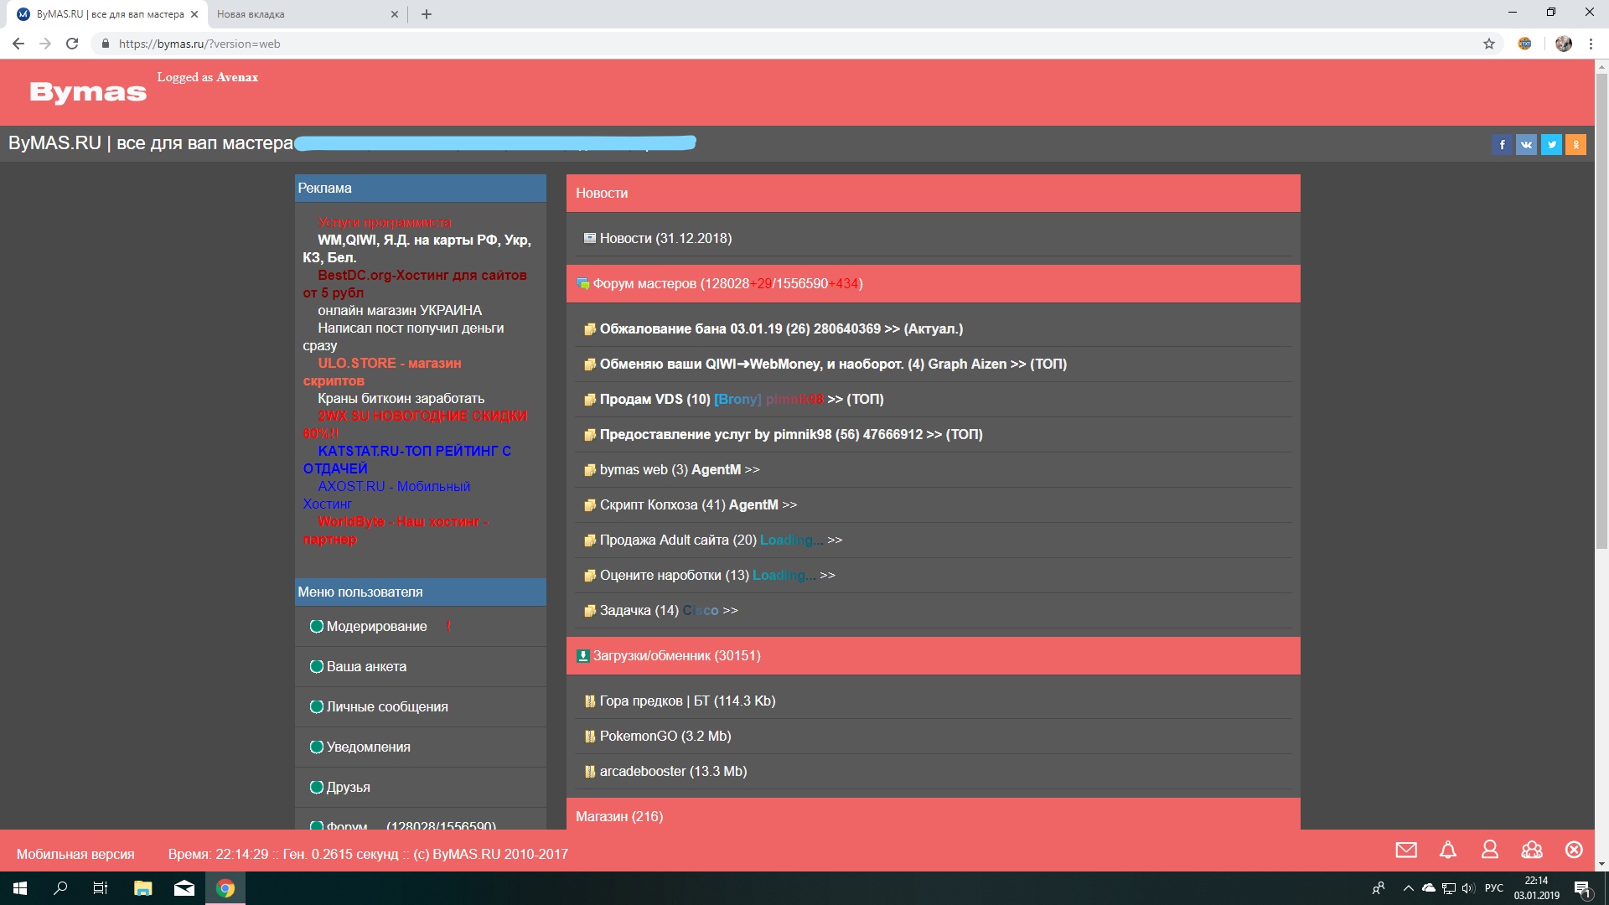Open mail envelope icon in footer

1406,851
